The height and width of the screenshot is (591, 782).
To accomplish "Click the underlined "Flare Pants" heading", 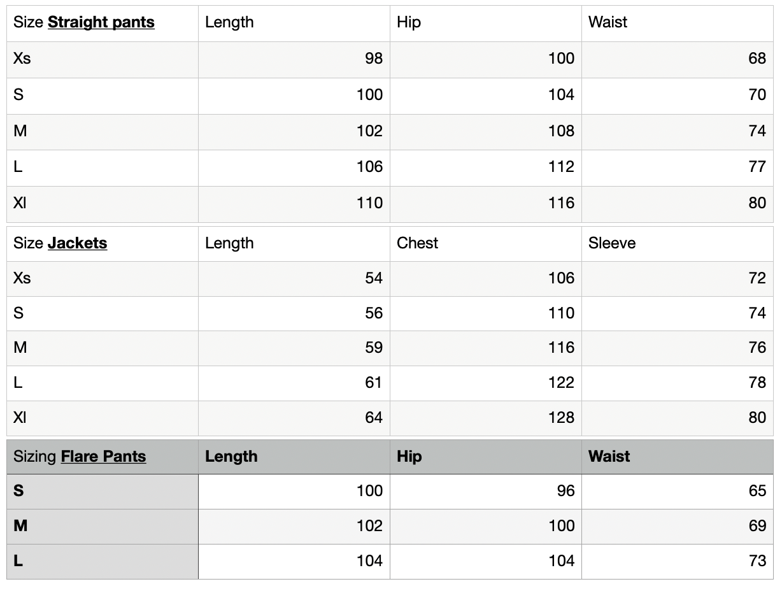I will pos(103,457).
